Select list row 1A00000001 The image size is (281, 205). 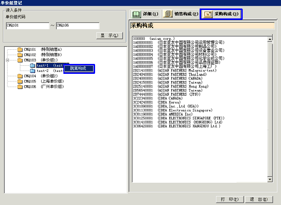[179, 43]
